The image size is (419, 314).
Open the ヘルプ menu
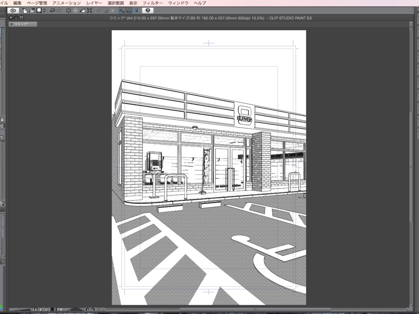click(200, 3)
